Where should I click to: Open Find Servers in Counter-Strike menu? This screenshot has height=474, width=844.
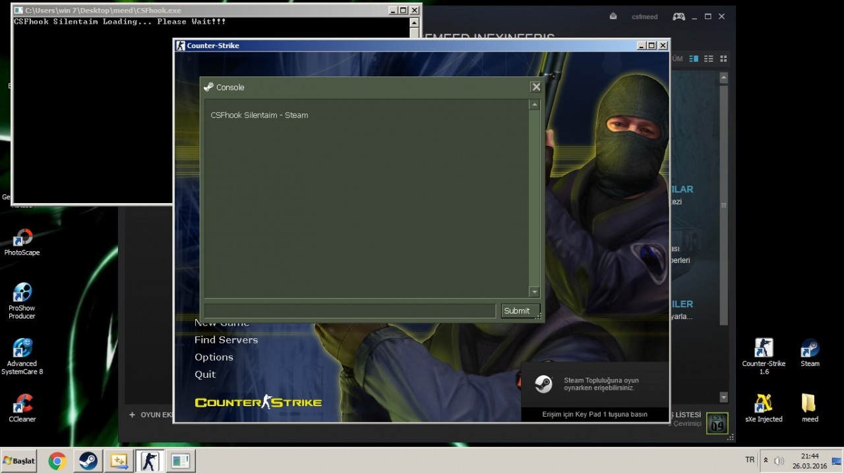(226, 340)
